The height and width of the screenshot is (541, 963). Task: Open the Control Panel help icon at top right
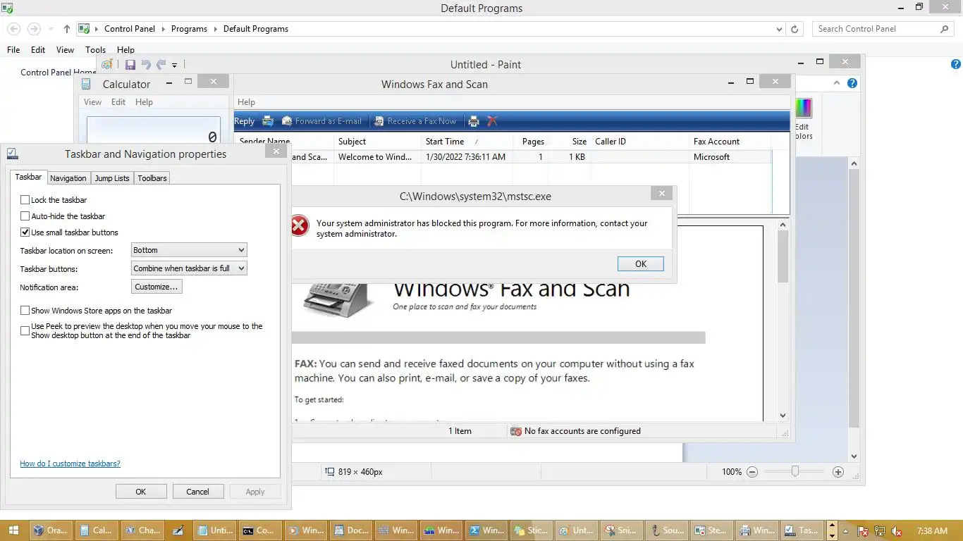coord(956,64)
